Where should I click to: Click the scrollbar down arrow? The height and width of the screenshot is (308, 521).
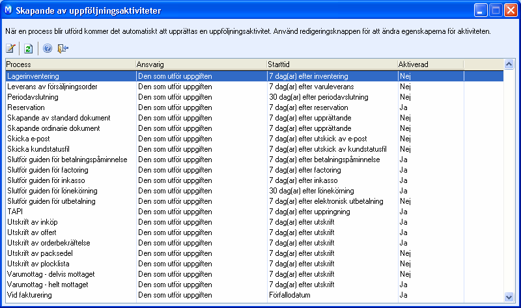[x=509, y=297]
